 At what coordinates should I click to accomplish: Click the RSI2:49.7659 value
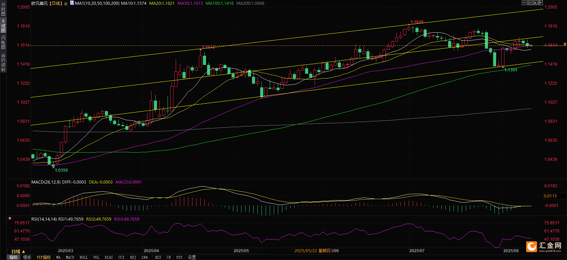(x=99, y=219)
